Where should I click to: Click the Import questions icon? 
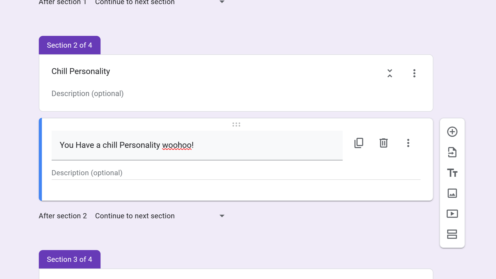tap(452, 152)
